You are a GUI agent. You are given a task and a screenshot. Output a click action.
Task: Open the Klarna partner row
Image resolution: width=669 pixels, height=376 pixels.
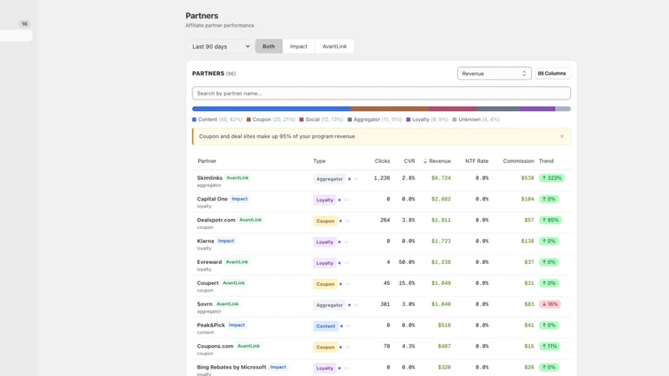(x=381, y=244)
